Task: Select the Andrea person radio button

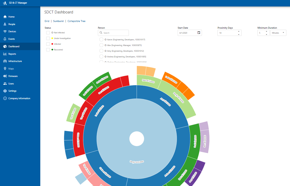Action: [x=101, y=57]
